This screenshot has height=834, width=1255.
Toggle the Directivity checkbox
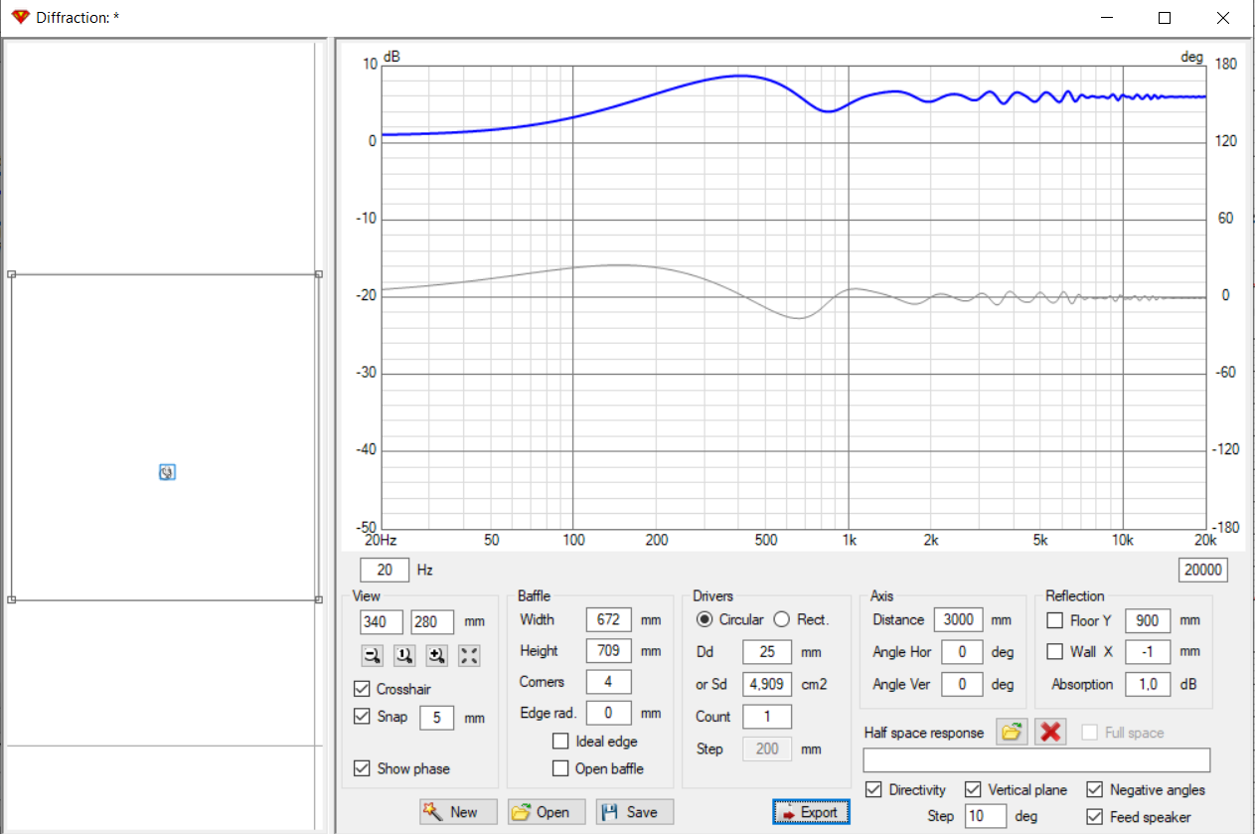pos(873,789)
